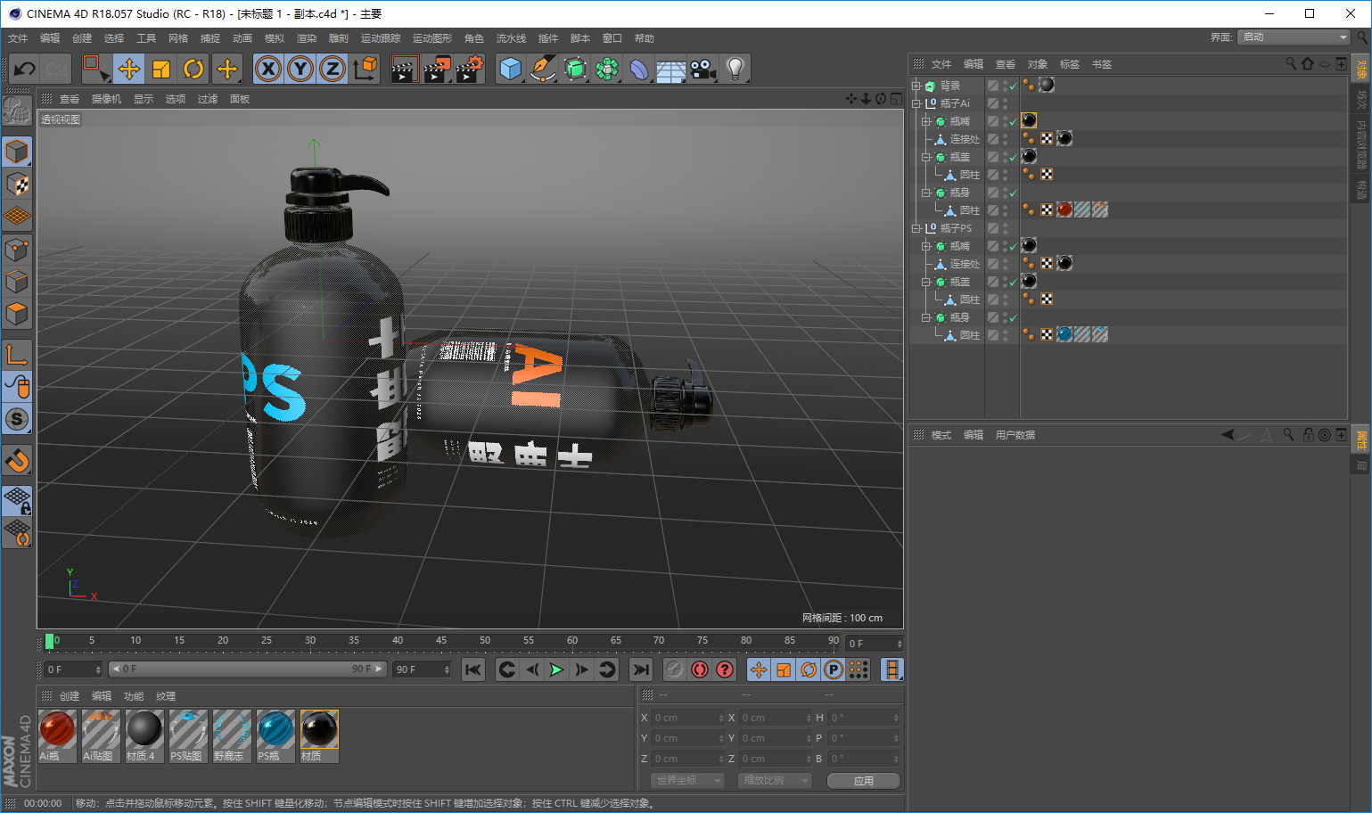Open the 摄像机 menu in the viewport
The width and height of the screenshot is (1372, 813).
[106, 99]
